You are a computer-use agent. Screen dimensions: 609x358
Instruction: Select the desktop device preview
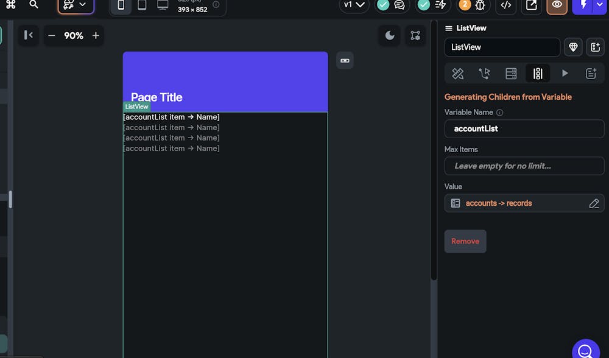pyautogui.click(x=163, y=5)
